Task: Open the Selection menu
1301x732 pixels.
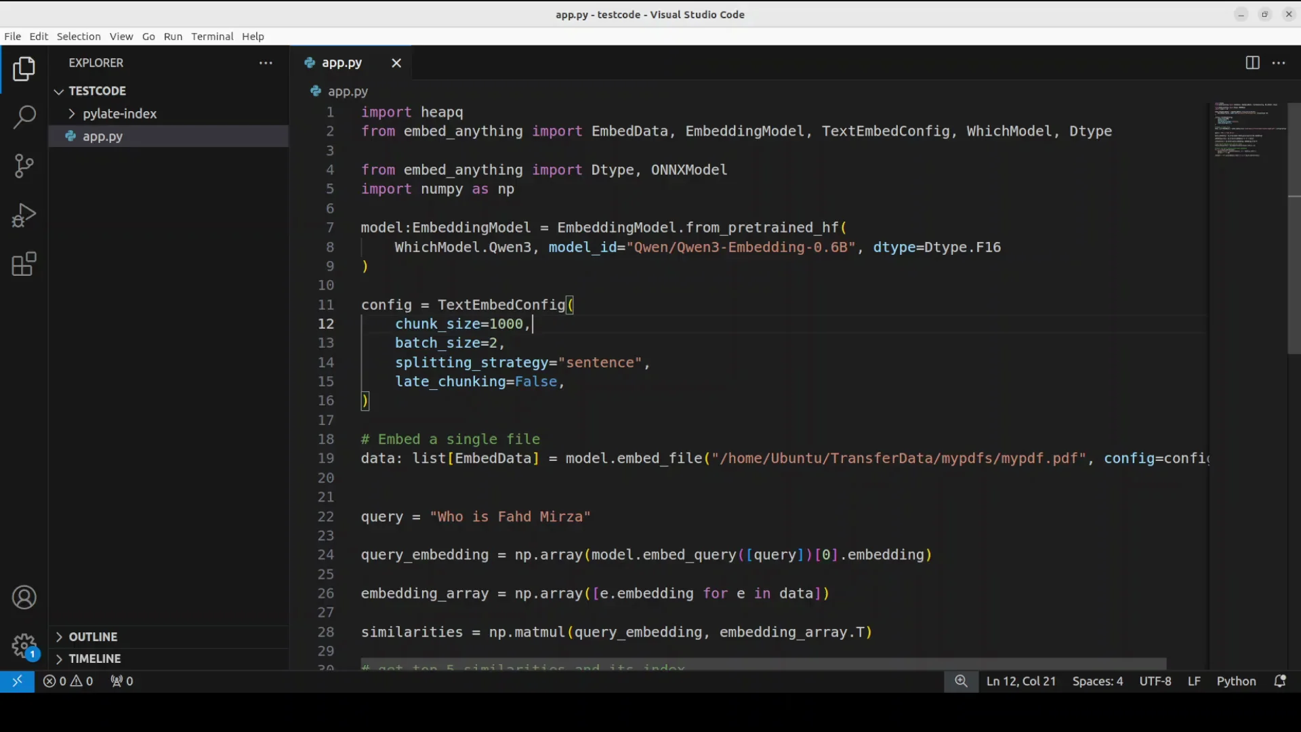Action: (79, 37)
